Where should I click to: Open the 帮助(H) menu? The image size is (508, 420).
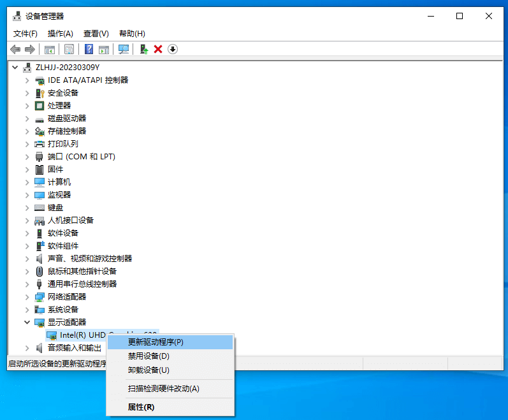(x=132, y=34)
